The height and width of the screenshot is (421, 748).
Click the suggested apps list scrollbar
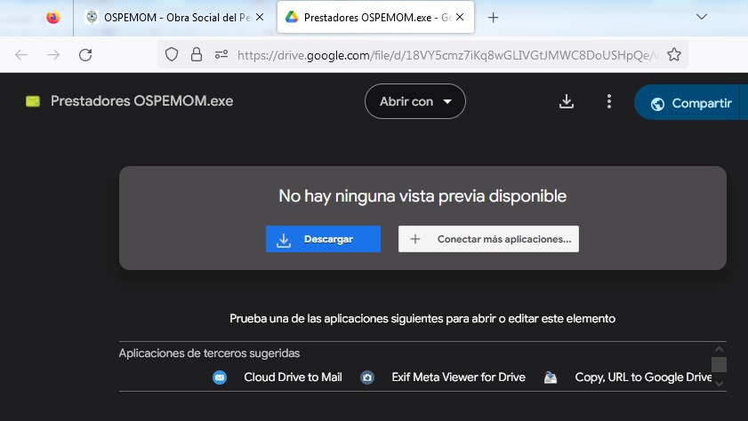(719, 365)
